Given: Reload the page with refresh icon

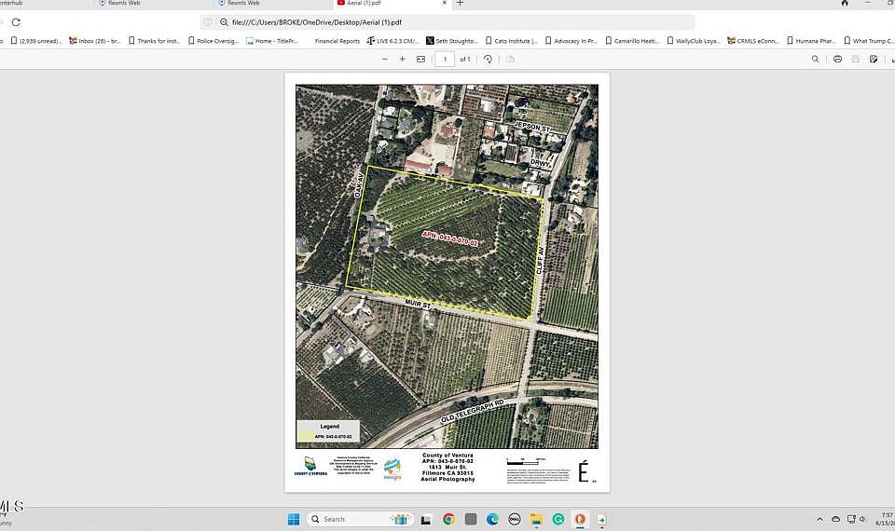Looking at the screenshot, I should pos(16,22).
